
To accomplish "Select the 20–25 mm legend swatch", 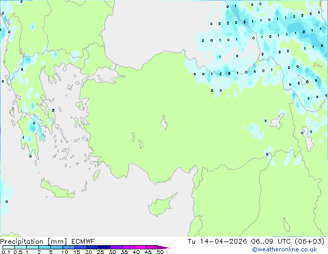I will 93,247.
